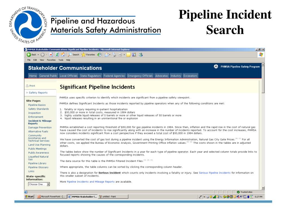289x216 pixels.
Task: Open the Liquefied Natural Gas link
Action: (38, 158)
